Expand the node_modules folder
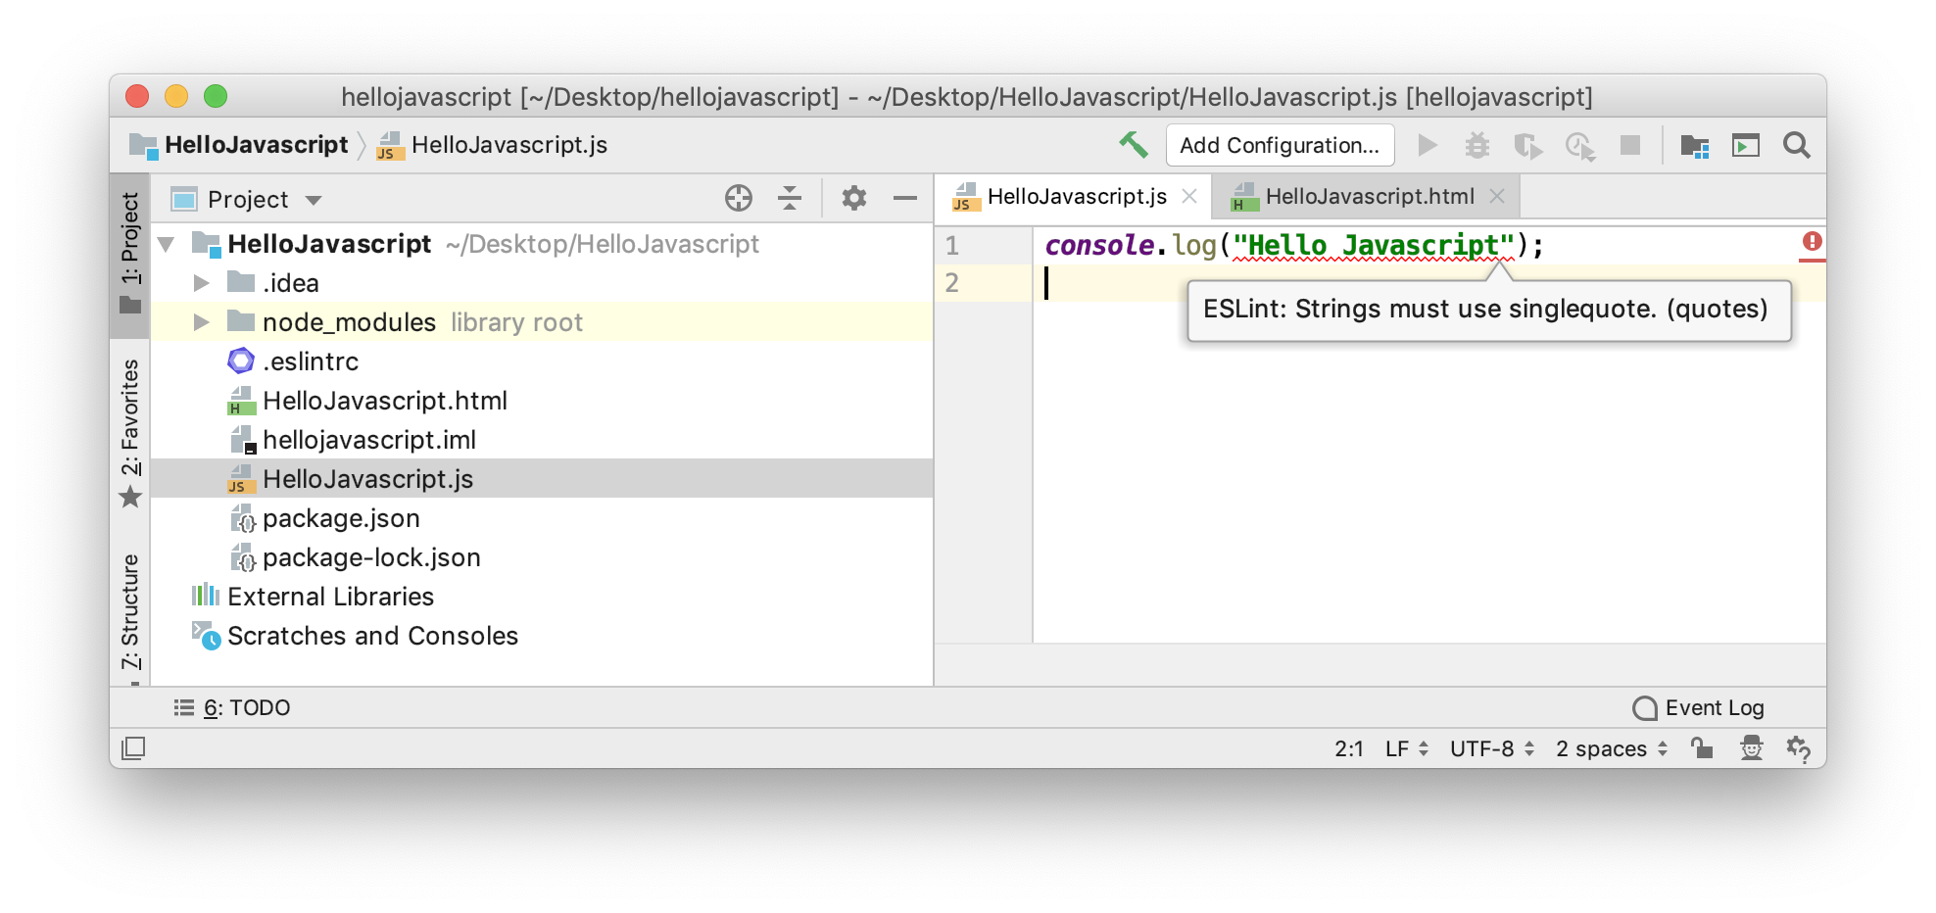This screenshot has width=1936, height=913. [202, 322]
